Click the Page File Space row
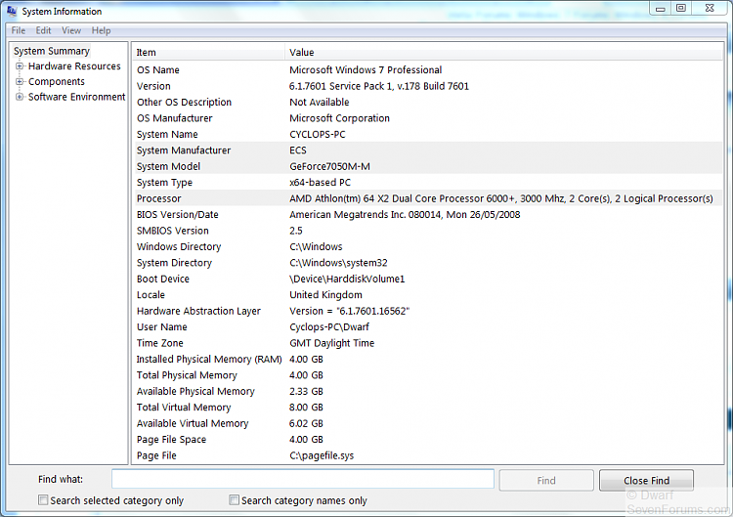 428,440
